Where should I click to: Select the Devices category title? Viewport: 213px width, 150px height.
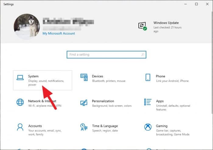click(98, 76)
